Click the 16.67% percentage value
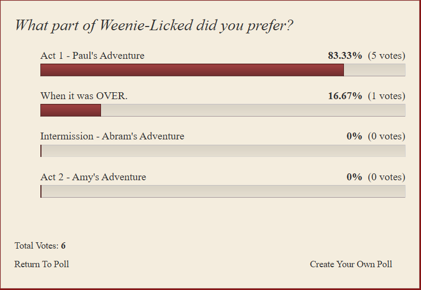This screenshot has width=421, height=290. coord(345,96)
